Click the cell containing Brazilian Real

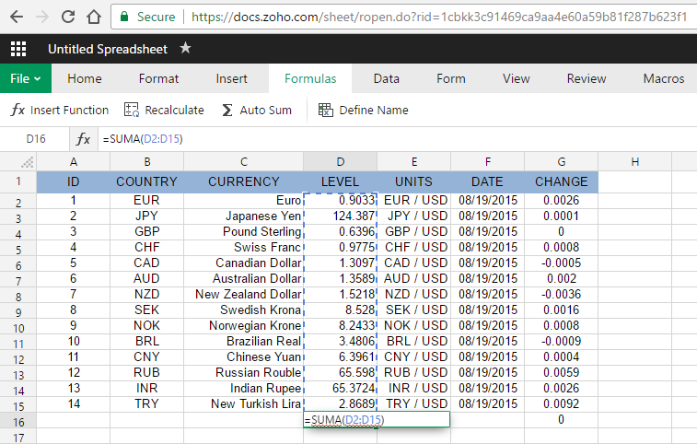tap(244, 341)
